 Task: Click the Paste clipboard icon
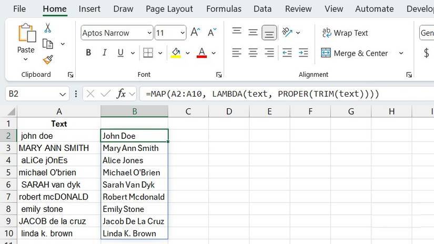click(x=27, y=33)
